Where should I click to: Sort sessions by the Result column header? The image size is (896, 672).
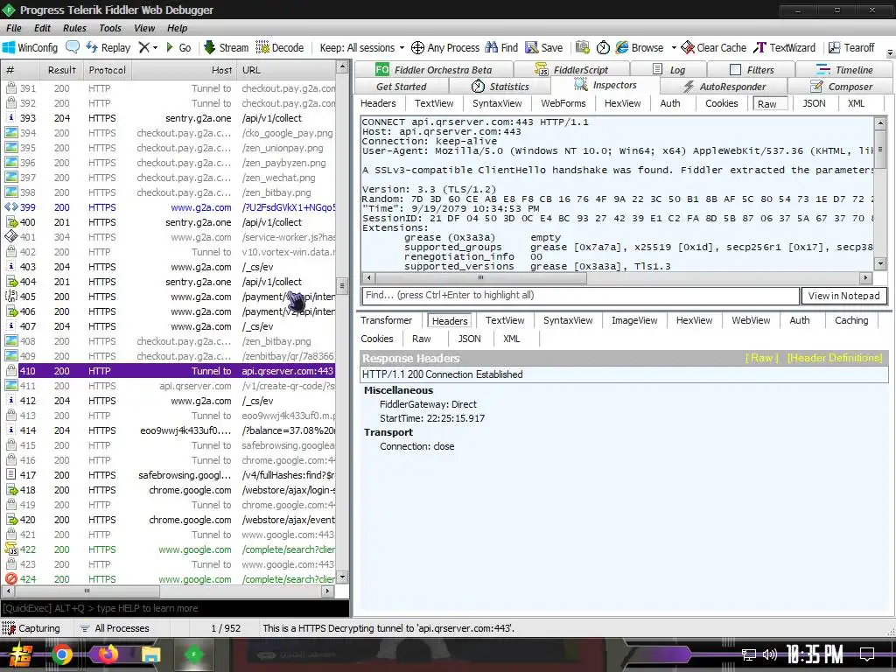[x=62, y=70]
